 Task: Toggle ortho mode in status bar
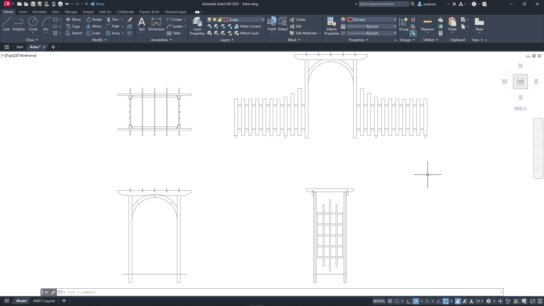(409, 301)
